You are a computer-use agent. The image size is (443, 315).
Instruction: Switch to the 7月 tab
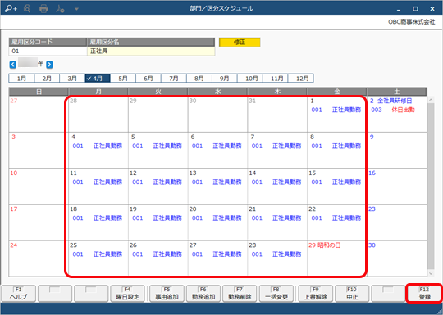pyautogui.click(x=174, y=78)
